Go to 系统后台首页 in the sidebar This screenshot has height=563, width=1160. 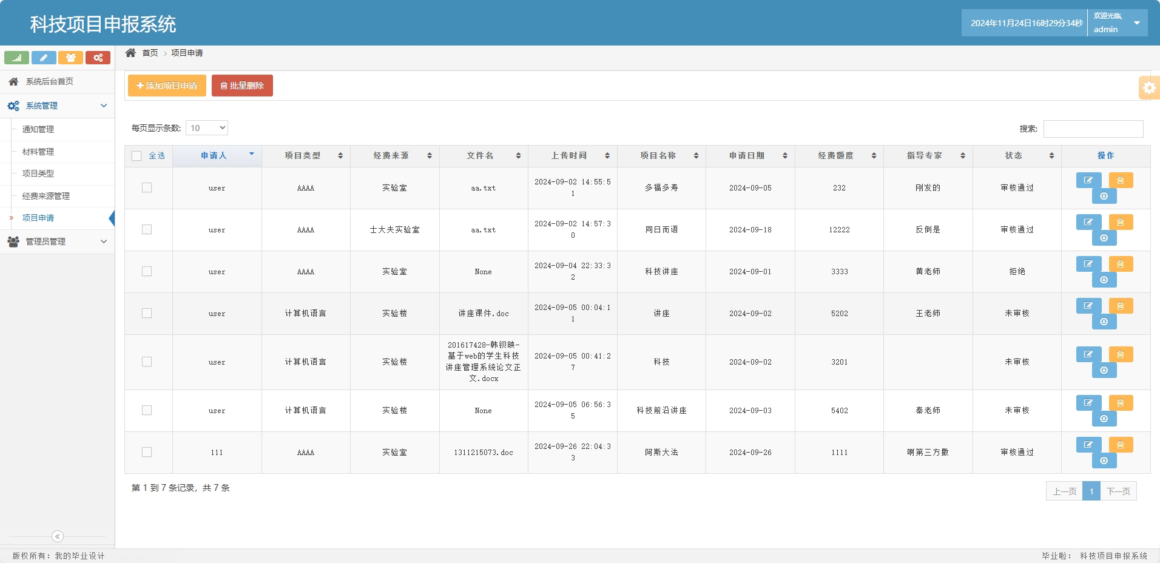point(57,82)
